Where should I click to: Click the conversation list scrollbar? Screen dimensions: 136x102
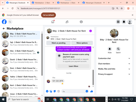pos(42,54)
